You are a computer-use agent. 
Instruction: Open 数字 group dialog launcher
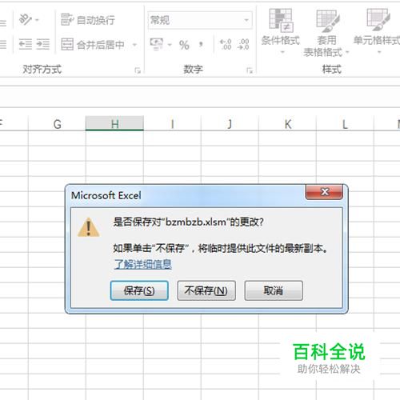[250, 70]
